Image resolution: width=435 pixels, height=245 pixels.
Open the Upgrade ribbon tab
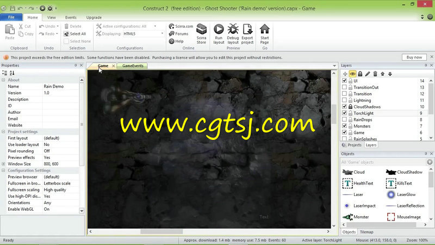[94, 17]
